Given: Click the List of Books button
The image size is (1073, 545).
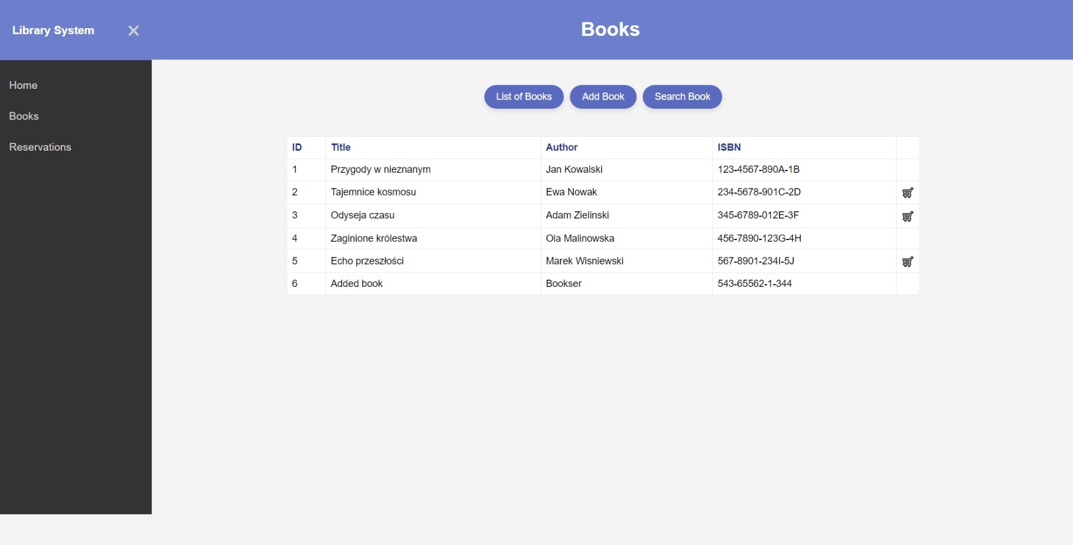Looking at the screenshot, I should [x=523, y=97].
